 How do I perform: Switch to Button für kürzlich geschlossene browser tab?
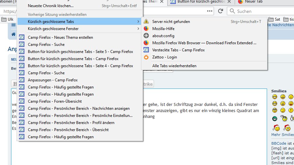(201, 2)
